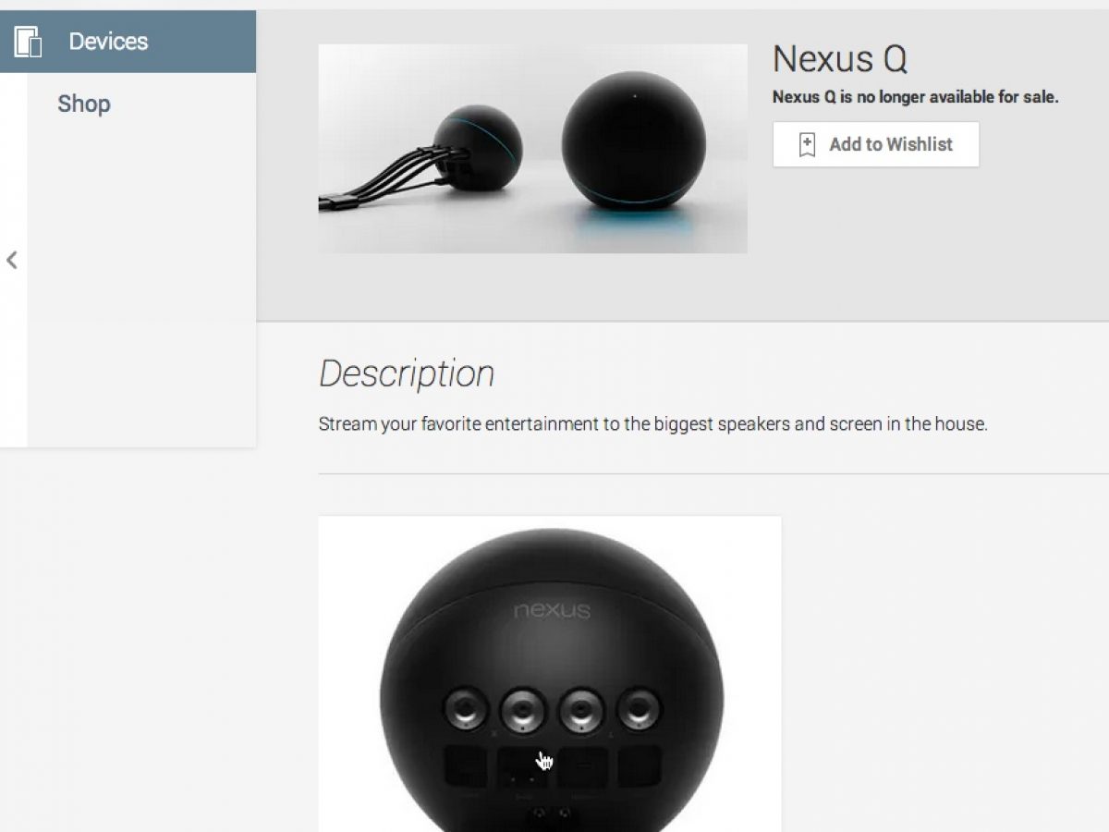
Task: Click the wishlist bookmark plus icon
Action: pos(807,144)
